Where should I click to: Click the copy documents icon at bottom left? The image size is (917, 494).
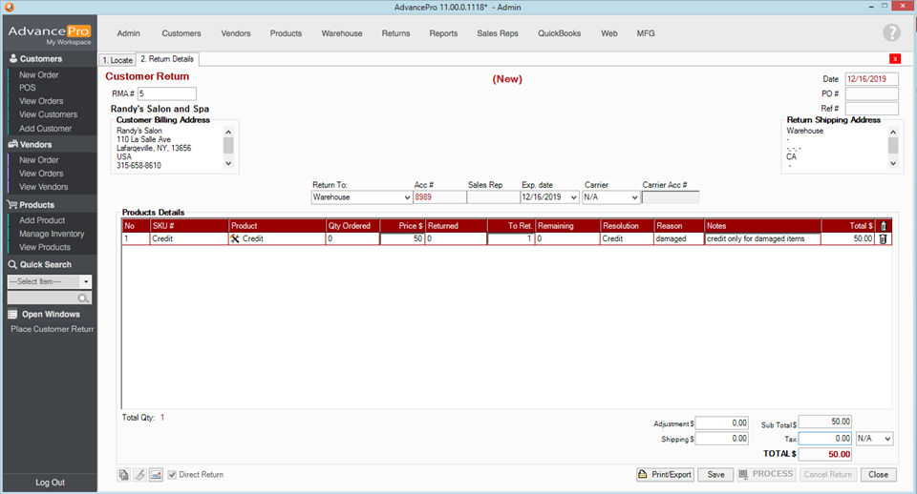pos(123,475)
